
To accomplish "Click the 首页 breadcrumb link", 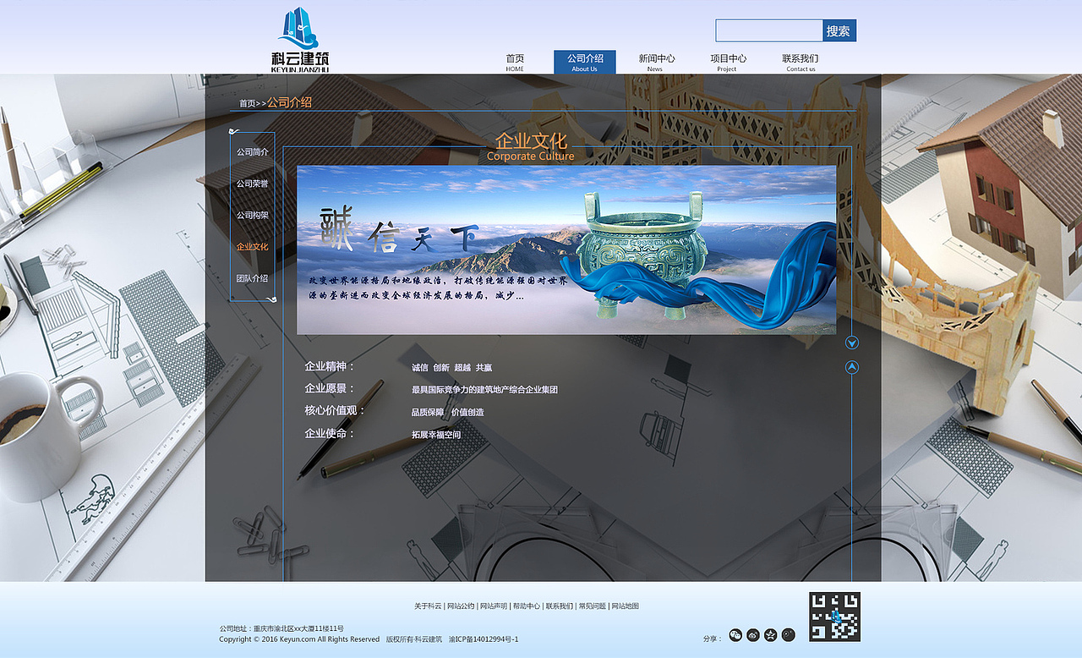I will tap(247, 103).
